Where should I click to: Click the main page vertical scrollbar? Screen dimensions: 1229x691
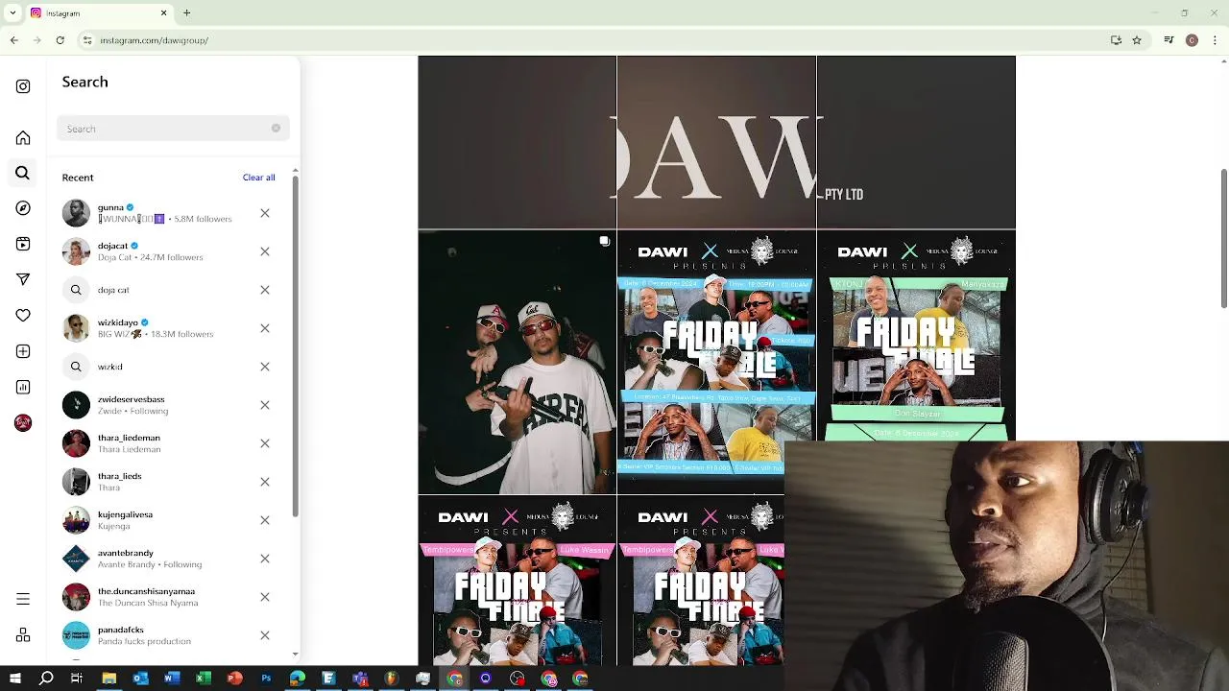click(1223, 238)
